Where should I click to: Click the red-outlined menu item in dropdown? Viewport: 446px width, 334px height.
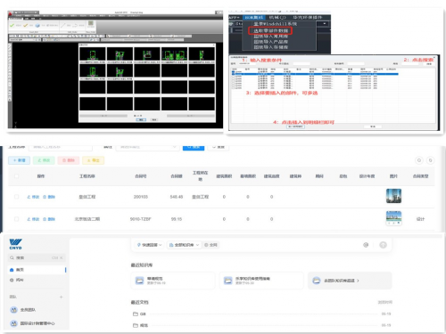[270, 30]
